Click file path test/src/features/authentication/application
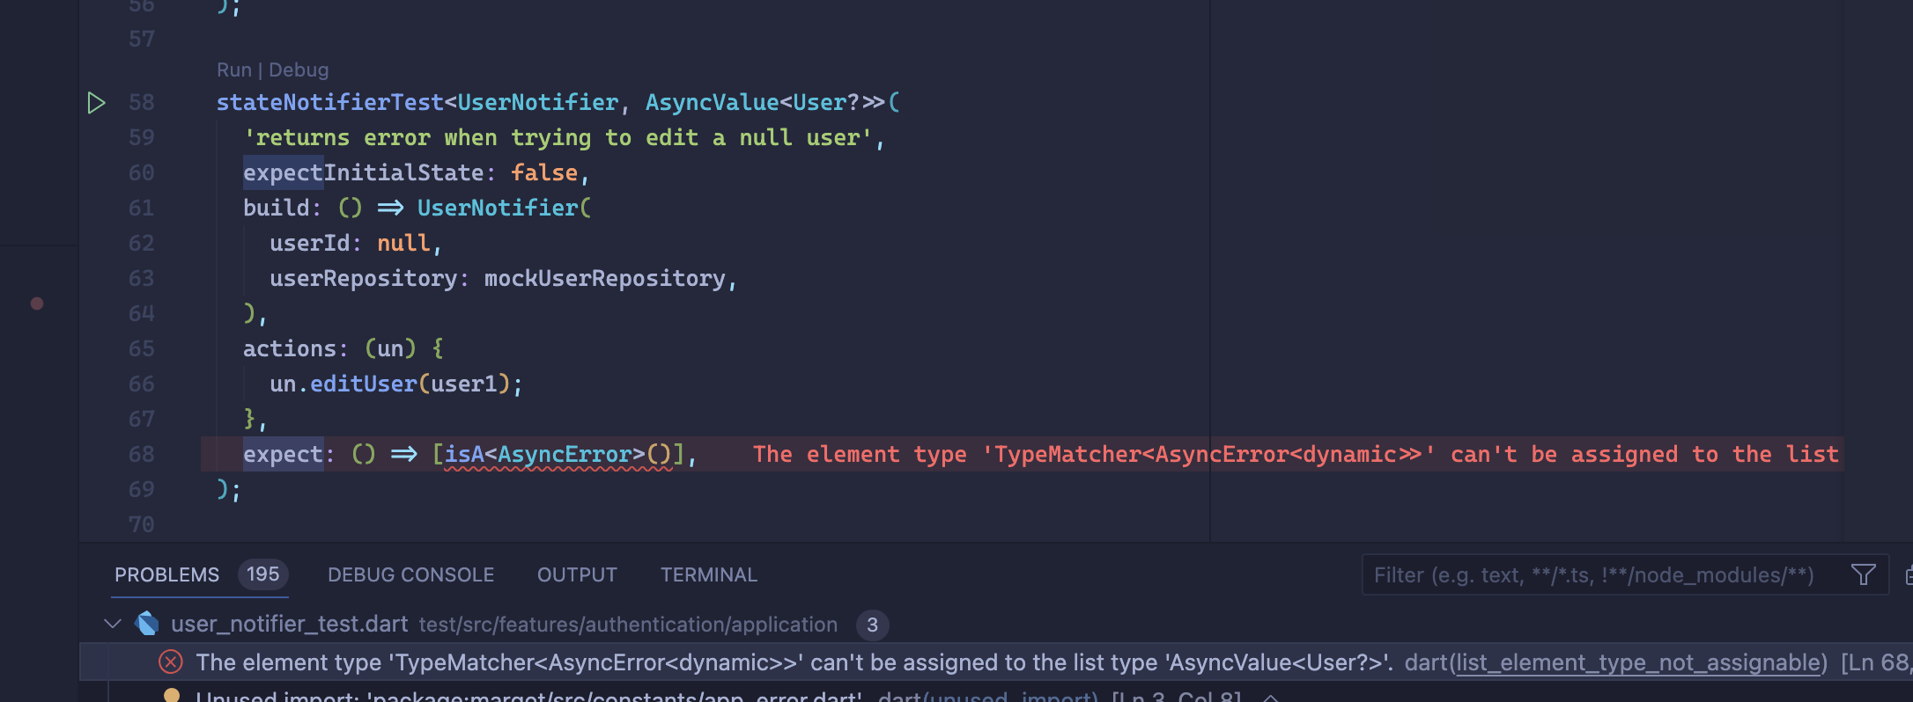1913x702 pixels. [628, 625]
